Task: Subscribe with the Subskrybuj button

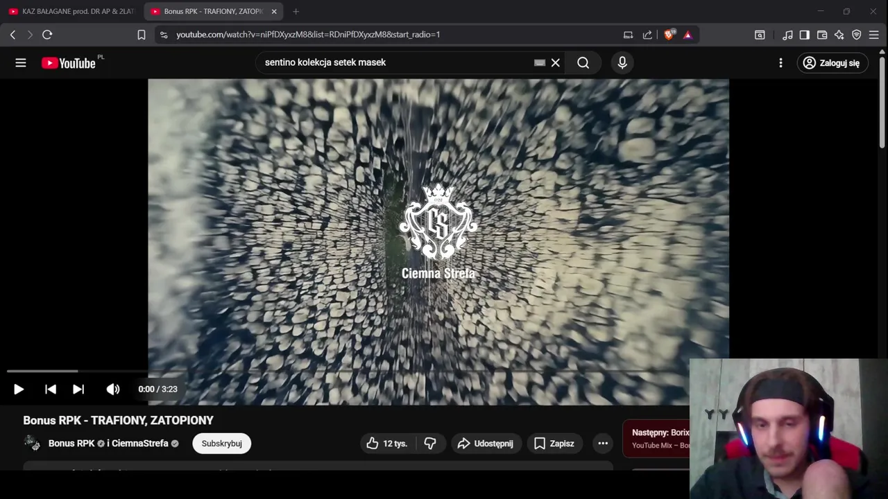Action: [x=222, y=444]
